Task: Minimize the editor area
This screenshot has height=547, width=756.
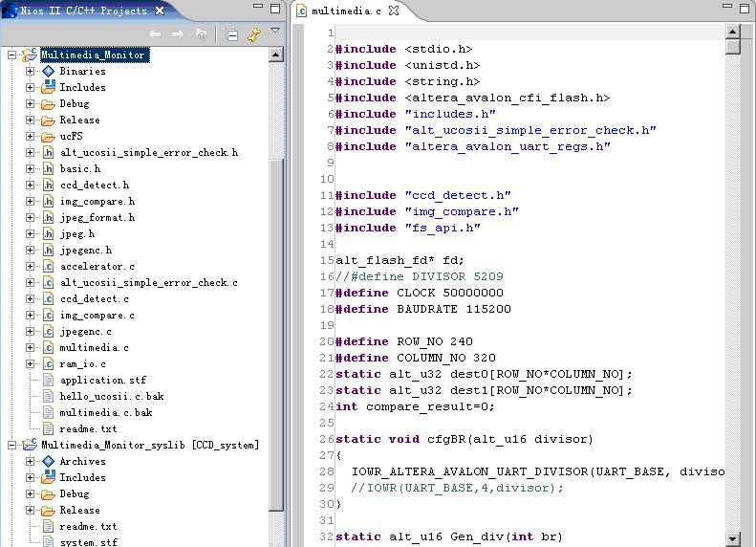Action: pos(727,7)
